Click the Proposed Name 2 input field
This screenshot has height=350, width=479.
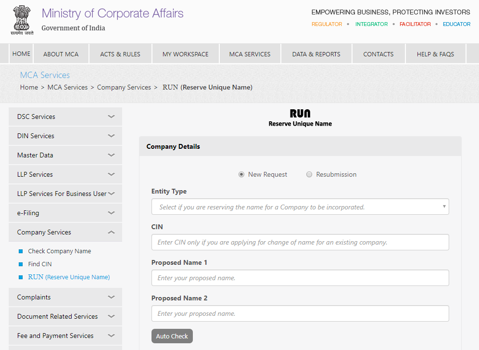(x=300, y=313)
